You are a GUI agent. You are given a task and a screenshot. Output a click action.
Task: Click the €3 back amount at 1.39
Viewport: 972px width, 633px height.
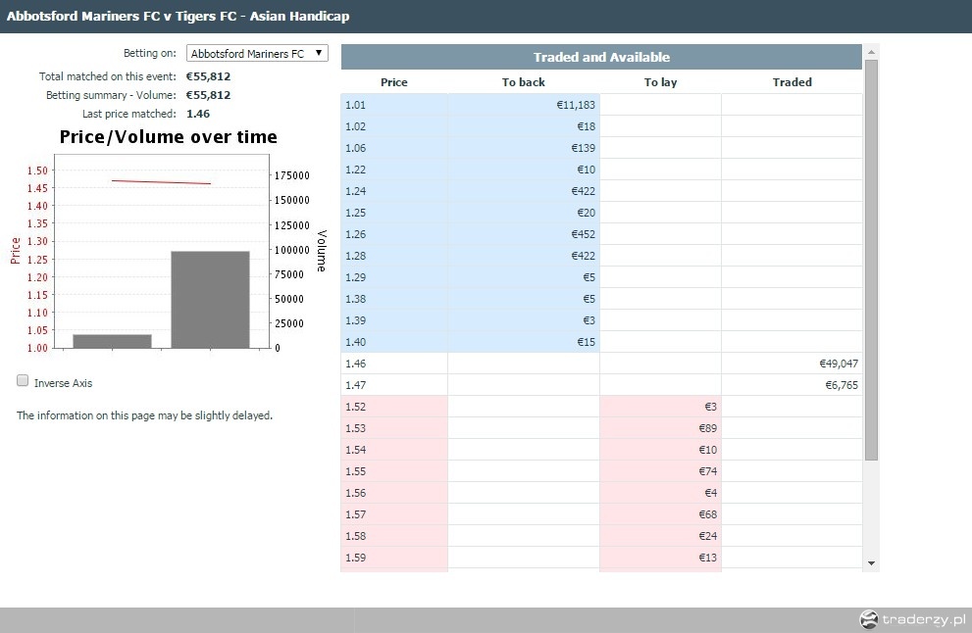pyautogui.click(x=588, y=320)
